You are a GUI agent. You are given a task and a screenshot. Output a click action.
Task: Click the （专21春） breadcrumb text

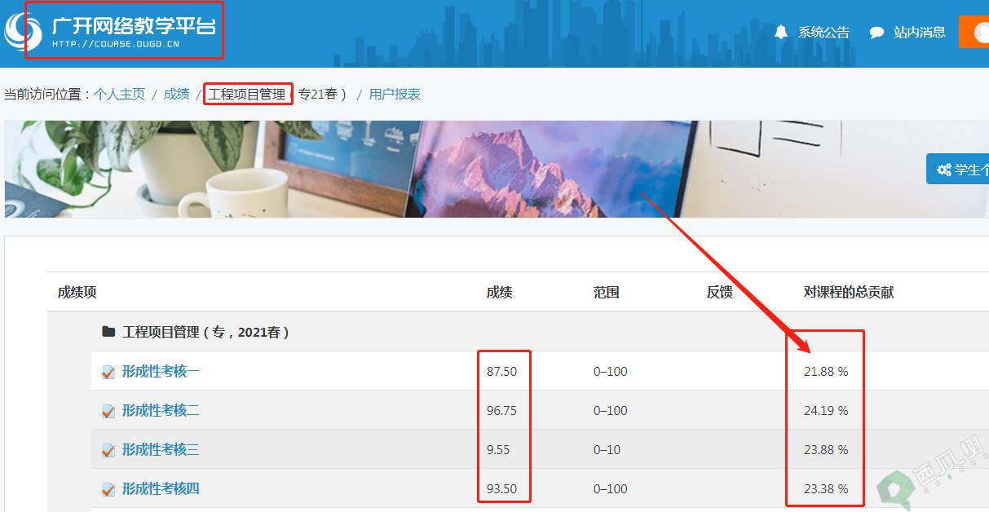(x=320, y=94)
